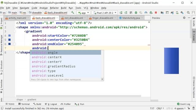
Task: Click the Make Project hammer icon
Action: point(73,13)
